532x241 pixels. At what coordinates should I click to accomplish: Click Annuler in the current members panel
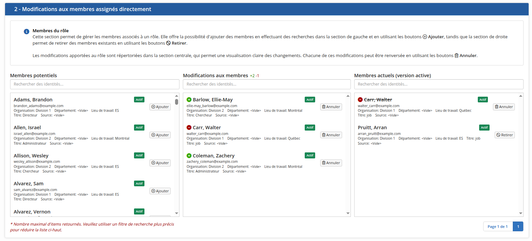pos(504,107)
